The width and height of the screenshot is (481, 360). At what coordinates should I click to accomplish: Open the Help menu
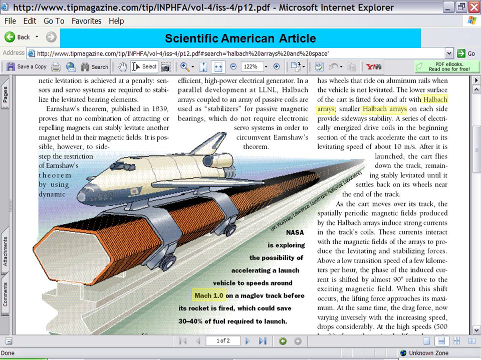coord(116,21)
